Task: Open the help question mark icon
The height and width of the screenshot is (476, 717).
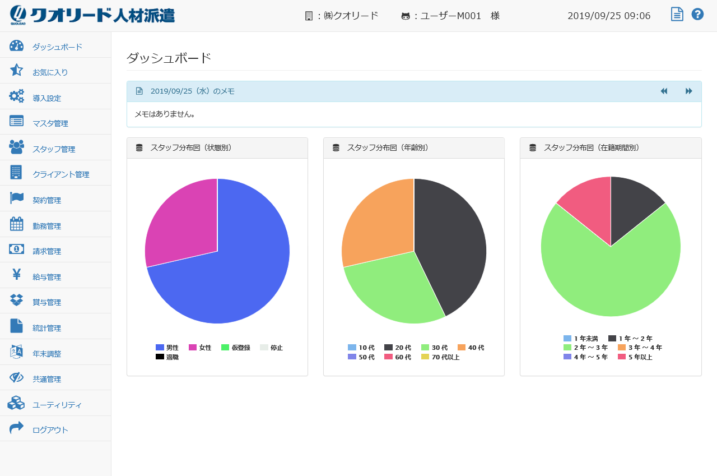Action: click(697, 15)
